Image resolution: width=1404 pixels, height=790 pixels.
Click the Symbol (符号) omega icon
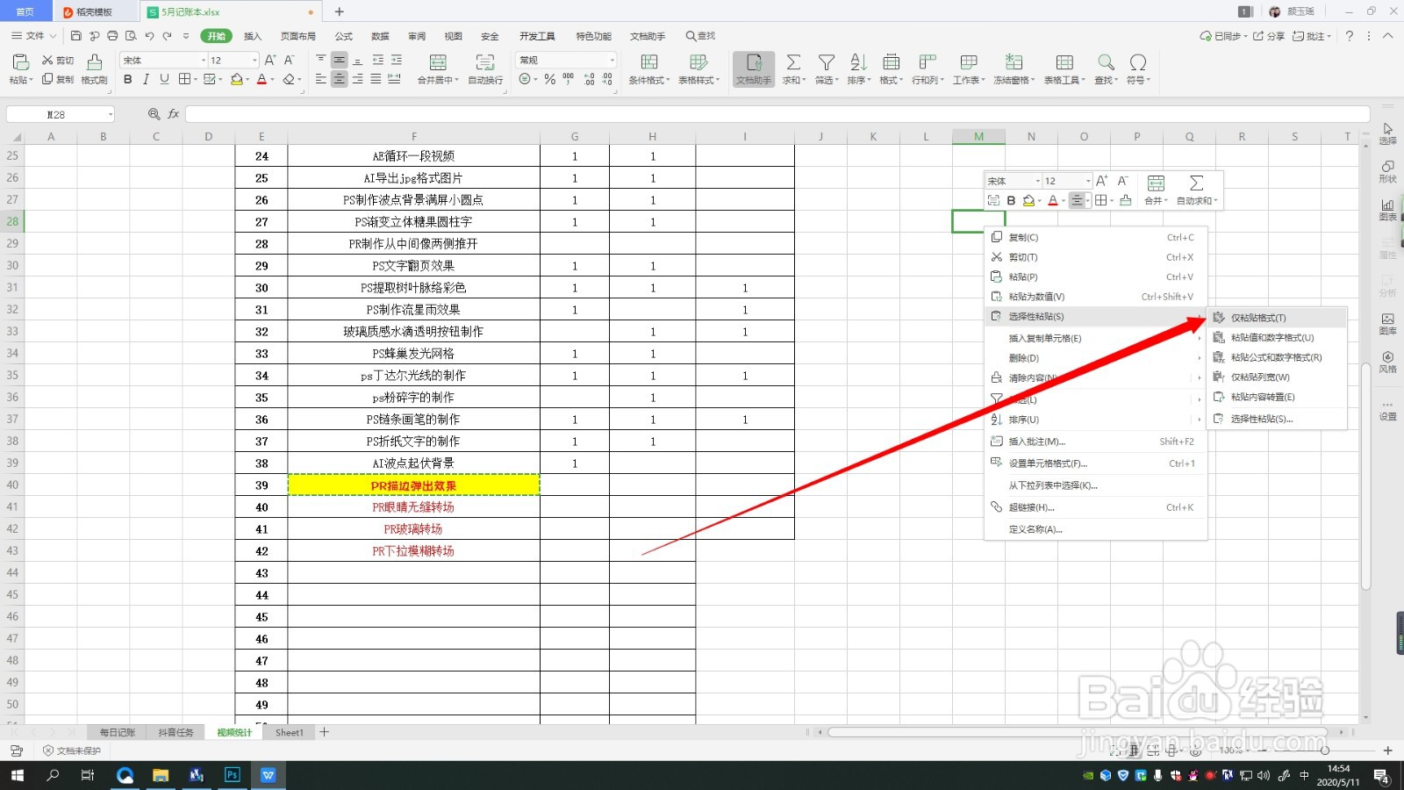pyautogui.click(x=1138, y=62)
